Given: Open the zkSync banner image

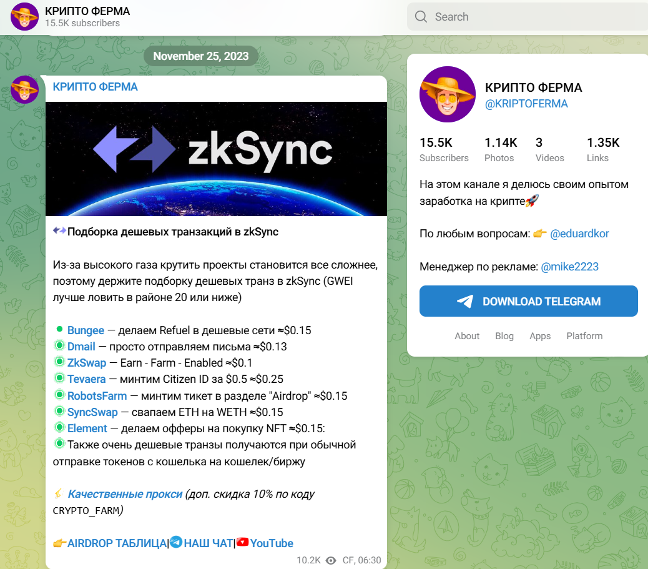Looking at the screenshot, I should (x=216, y=159).
